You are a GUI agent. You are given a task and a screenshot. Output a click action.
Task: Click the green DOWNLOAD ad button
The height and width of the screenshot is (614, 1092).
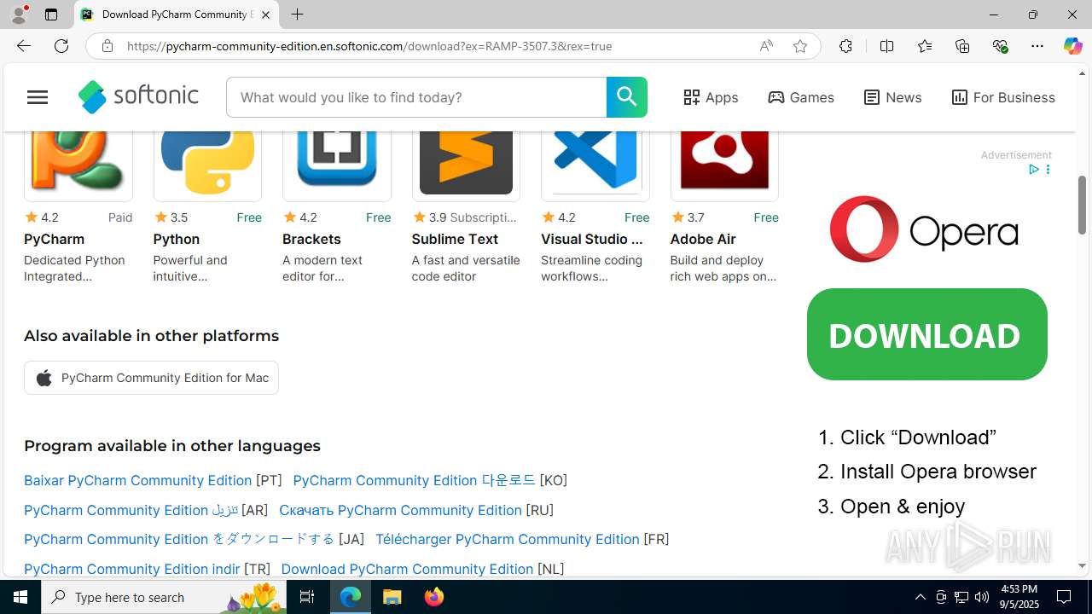pos(927,334)
